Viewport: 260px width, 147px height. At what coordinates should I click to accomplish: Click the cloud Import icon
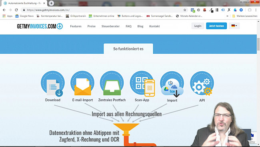[172, 84]
